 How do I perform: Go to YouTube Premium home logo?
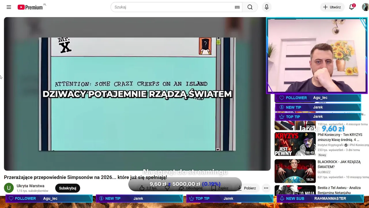pyautogui.click(x=30, y=7)
